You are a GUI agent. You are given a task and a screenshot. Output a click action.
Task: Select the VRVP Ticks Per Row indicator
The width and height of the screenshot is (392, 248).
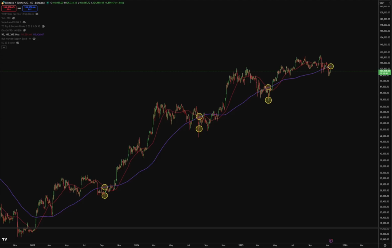[x=17, y=14]
